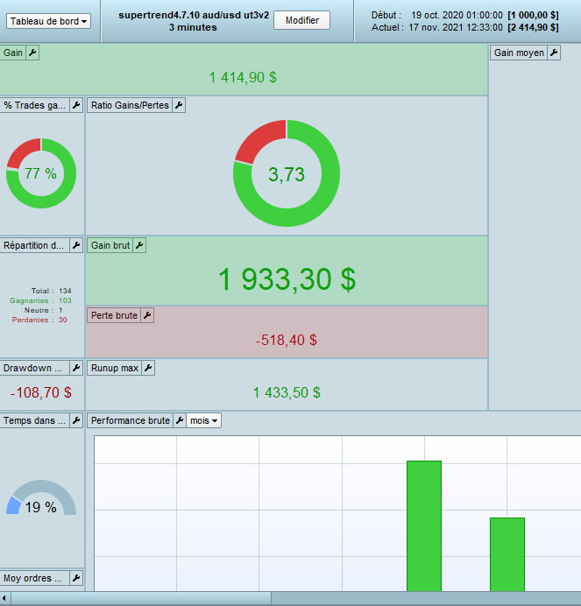Viewport: 581px width, 606px height.
Task: Open the mois period dropdown
Action: [203, 420]
